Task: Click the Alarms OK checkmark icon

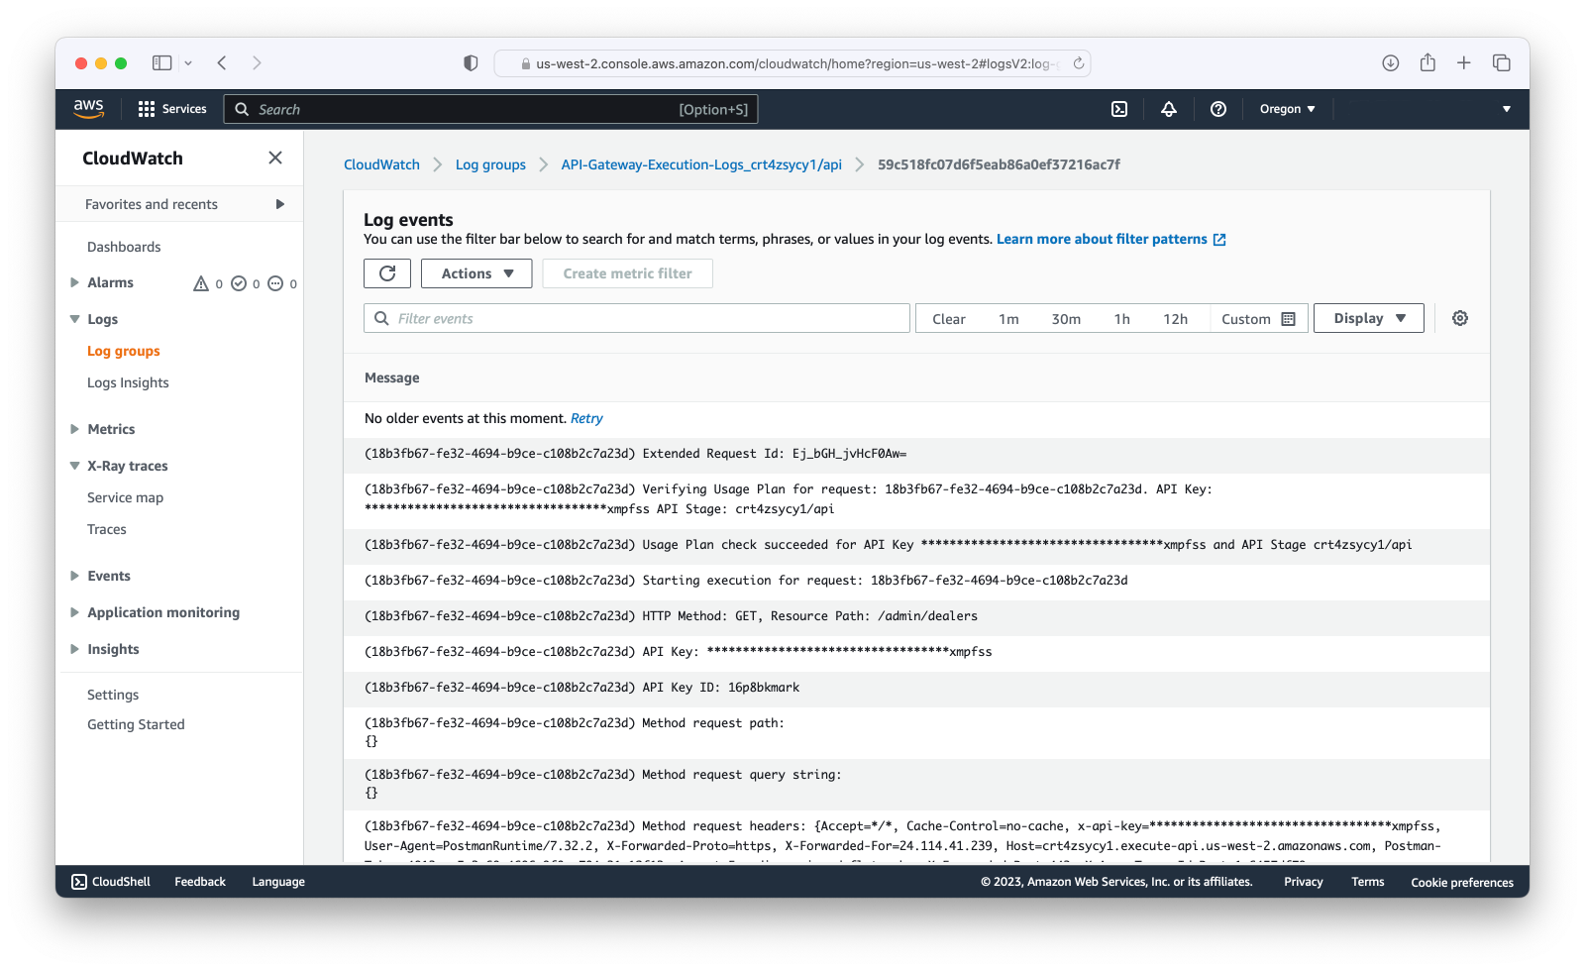Action: (239, 283)
